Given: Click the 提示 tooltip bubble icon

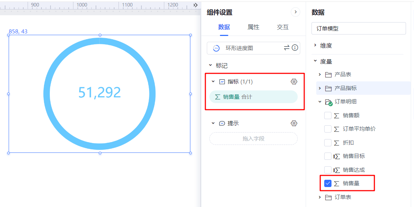Looking at the screenshot, I should tap(222, 123).
